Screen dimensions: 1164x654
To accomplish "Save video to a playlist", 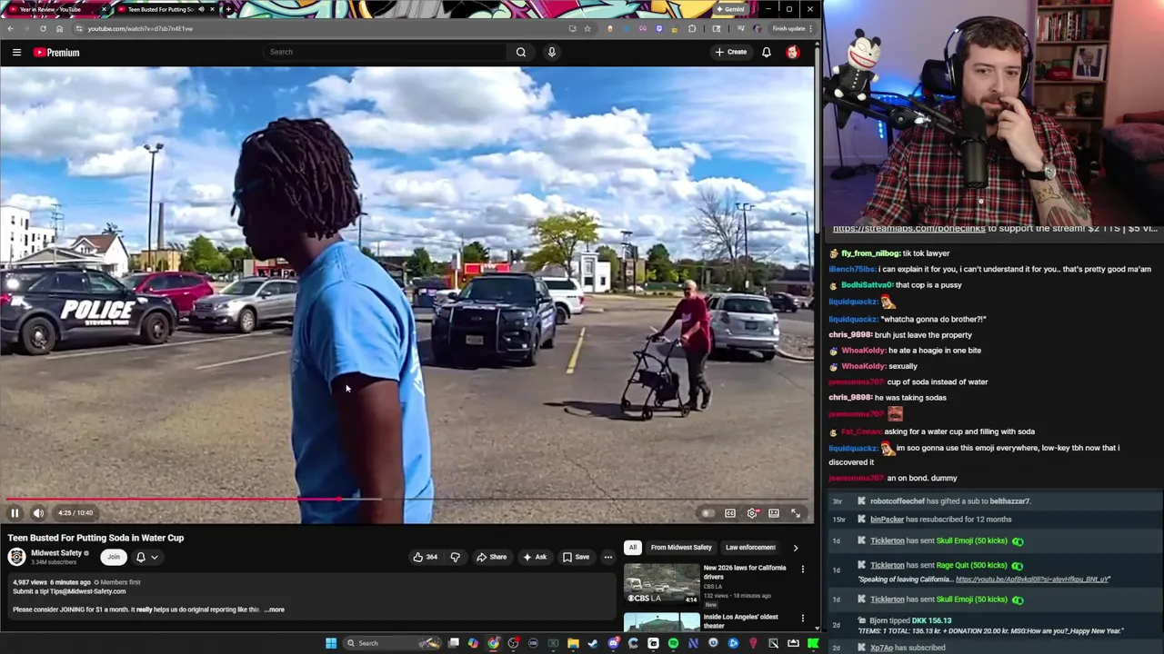I will (576, 557).
